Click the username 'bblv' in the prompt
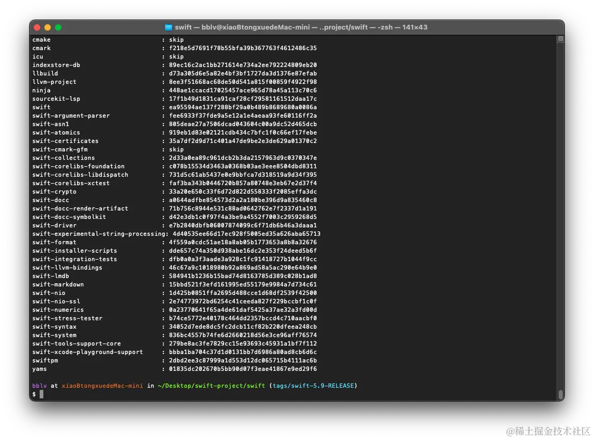The image size is (594, 440). (x=40, y=386)
